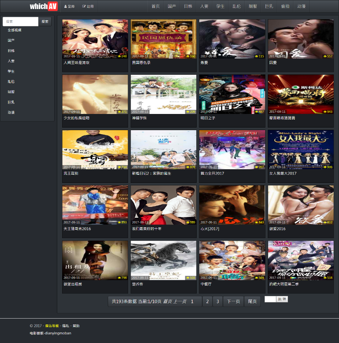Open 隐私 footer link

coord(66,326)
